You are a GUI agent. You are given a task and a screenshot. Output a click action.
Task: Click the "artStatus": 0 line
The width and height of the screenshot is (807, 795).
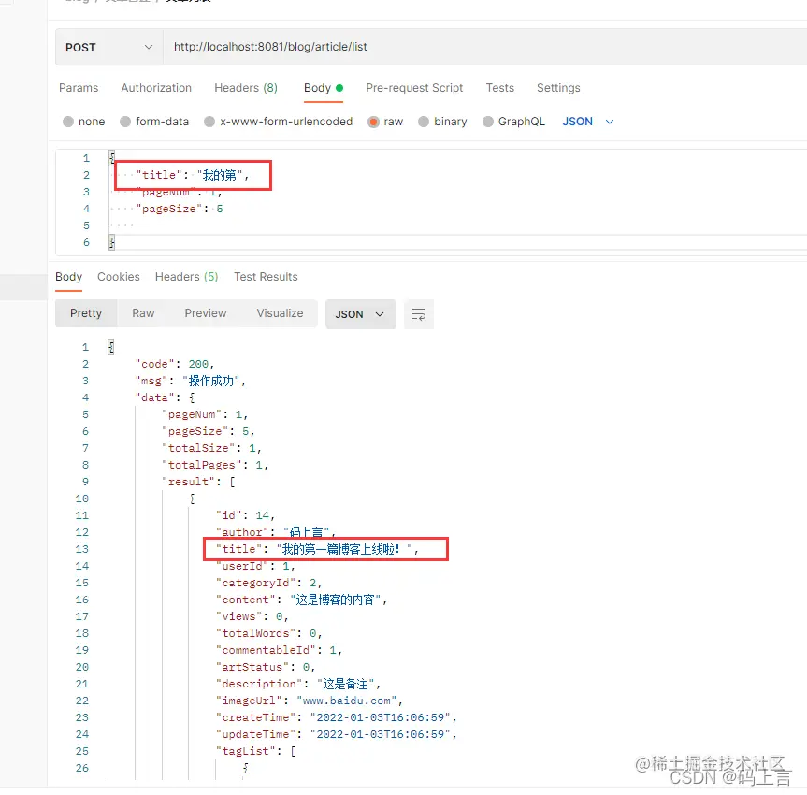click(x=265, y=667)
